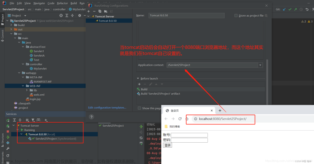Open 我的博客 bookmark folder
314x164 pixels.
(x=172, y=127)
